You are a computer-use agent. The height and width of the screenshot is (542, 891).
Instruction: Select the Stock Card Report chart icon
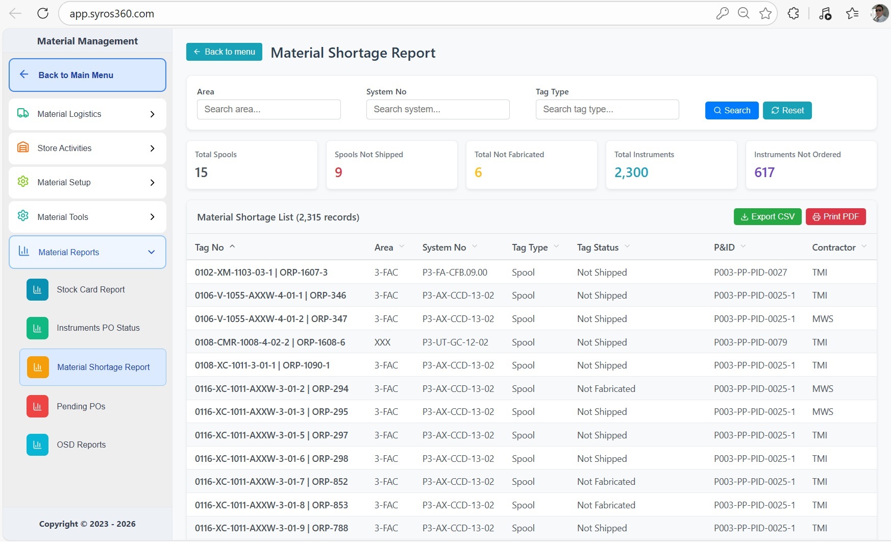coord(37,289)
